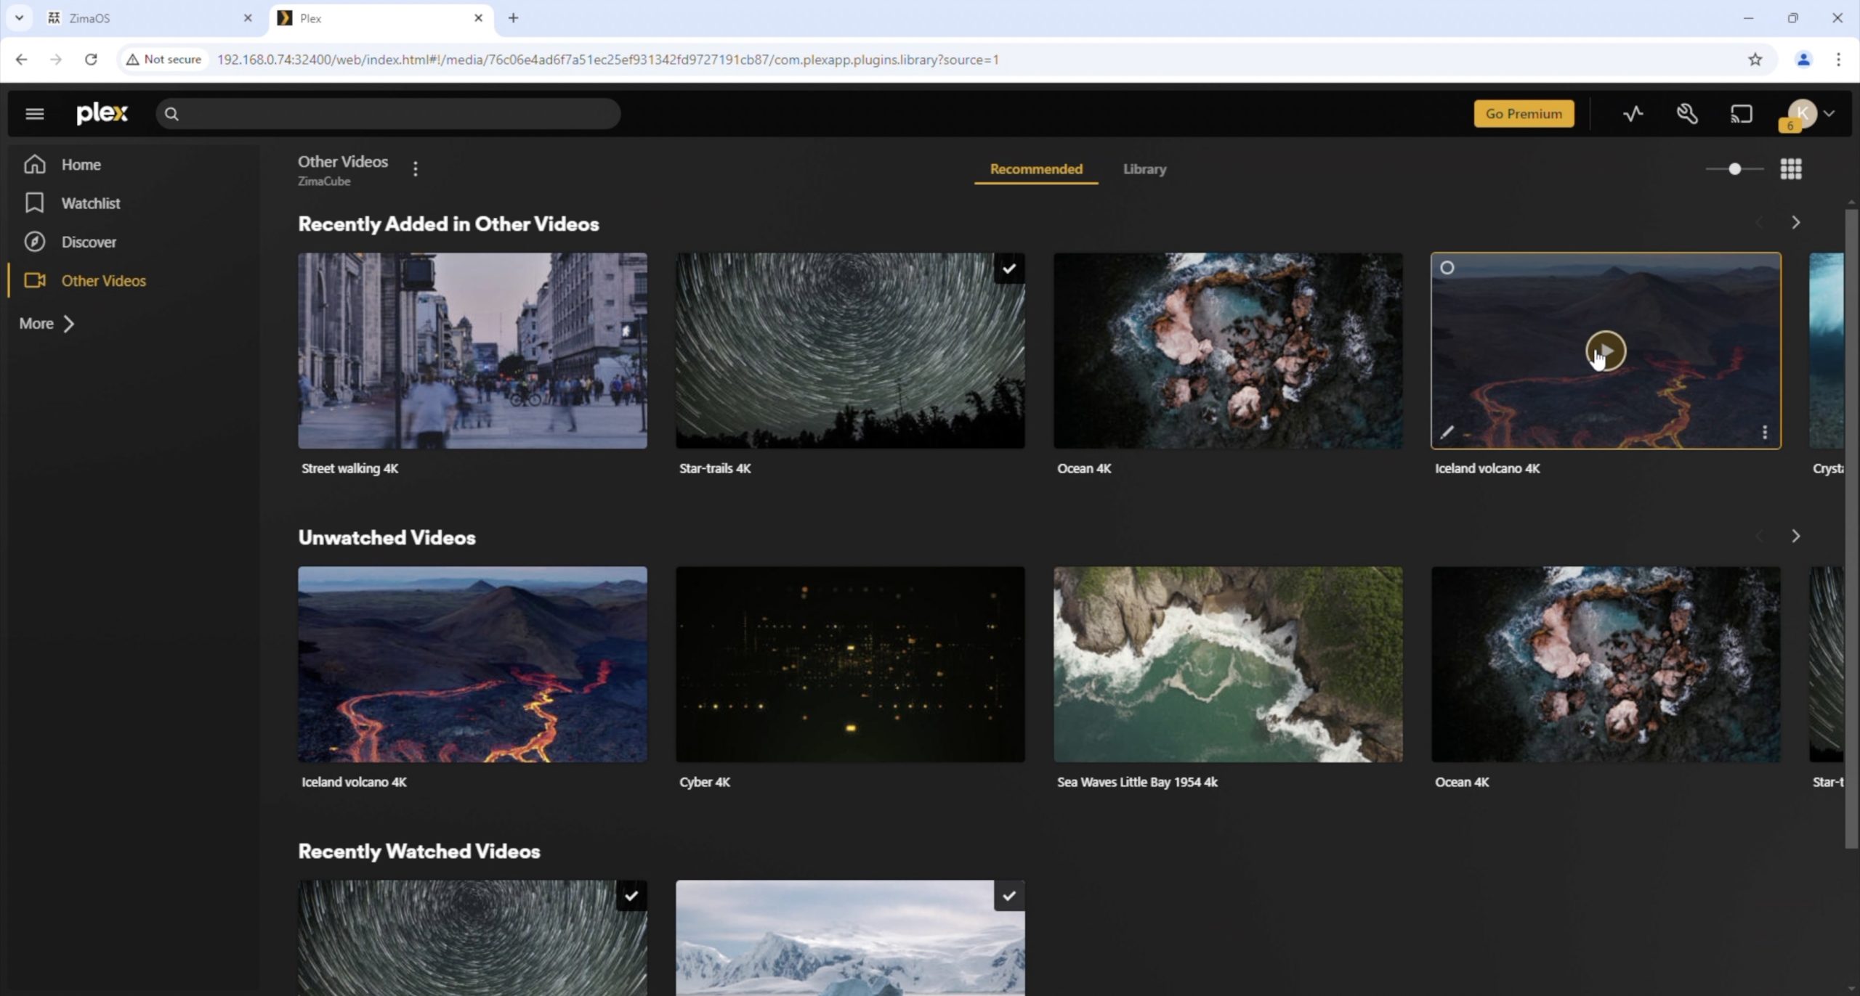The height and width of the screenshot is (996, 1860).
Task: Click edit pencil on Iceland volcano 4K
Action: tap(1447, 433)
